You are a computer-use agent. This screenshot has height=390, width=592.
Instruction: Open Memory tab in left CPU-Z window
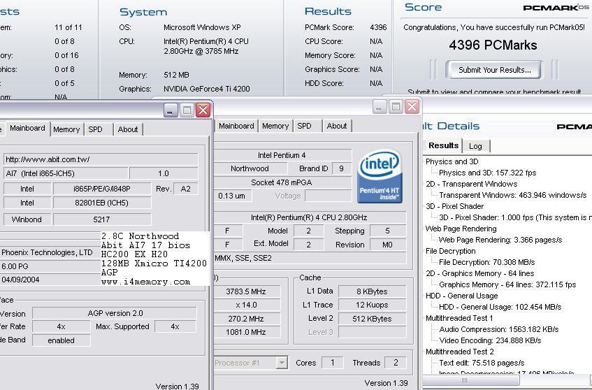66,129
